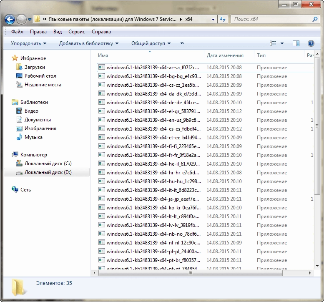Open the Сервис menu
Viewport: 324px width, 302px height.
coord(77,32)
